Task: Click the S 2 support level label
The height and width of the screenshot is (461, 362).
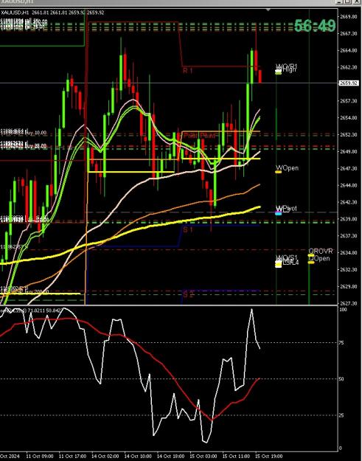Action: [188, 294]
